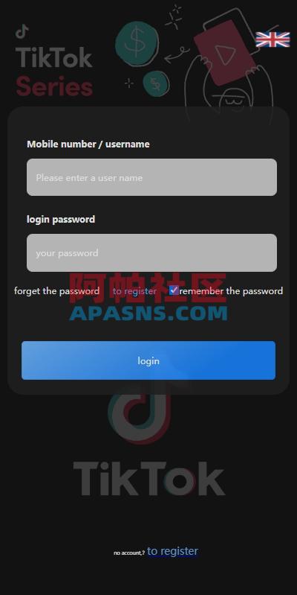
Task: Click the small TikTok note icon above Series logo
Action: tap(22, 31)
